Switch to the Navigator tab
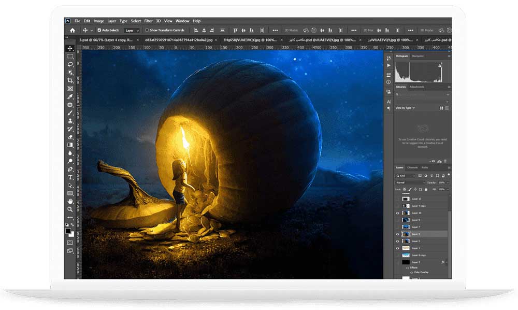Image resolution: width=518 pixels, height=310 pixels. (418, 56)
